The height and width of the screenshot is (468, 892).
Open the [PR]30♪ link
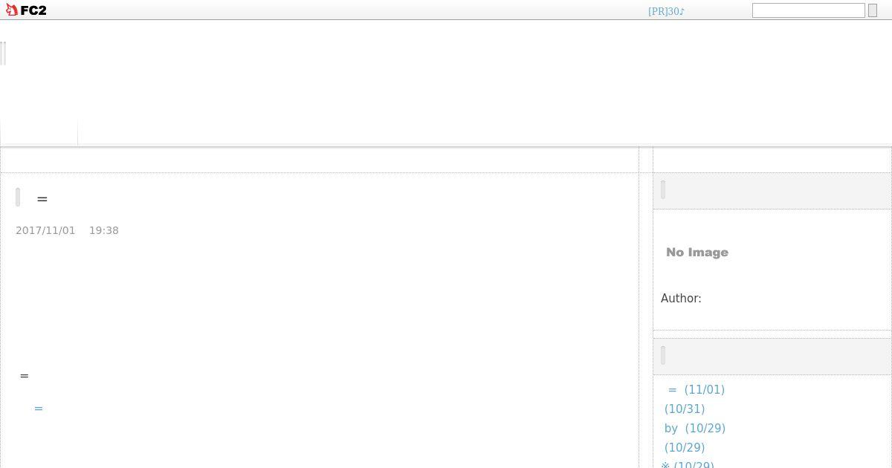(666, 11)
